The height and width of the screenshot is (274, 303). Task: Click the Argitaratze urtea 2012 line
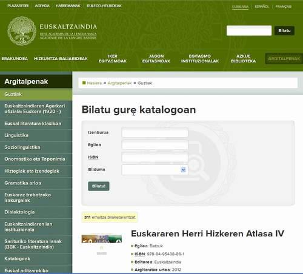158,270
